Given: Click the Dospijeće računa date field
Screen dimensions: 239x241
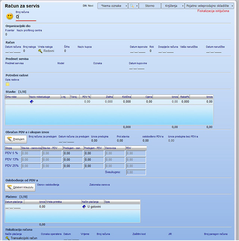Looking at the screenshot, I should coord(166,51).
